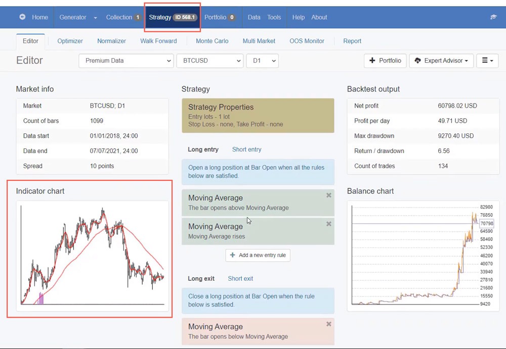Switch to the Report tab
The width and height of the screenshot is (506, 349).
point(352,41)
